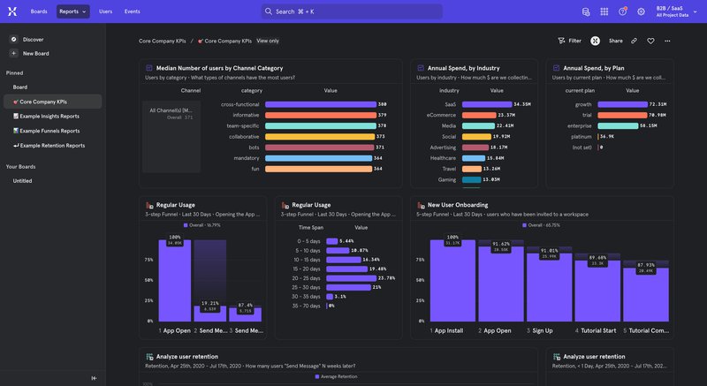This screenshot has height=386, width=707.
Task: Open the help question mark icon
Action: click(x=622, y=11)
